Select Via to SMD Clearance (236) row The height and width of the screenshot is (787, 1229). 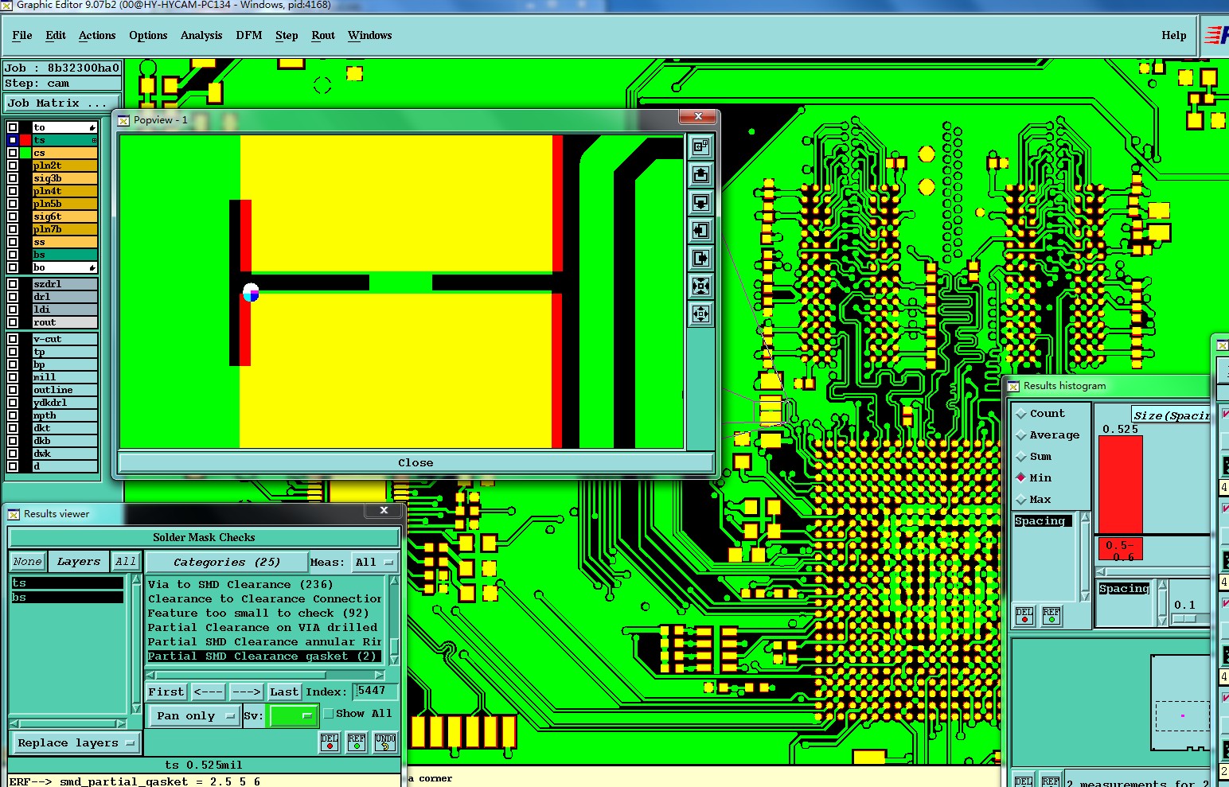point(263,584)
